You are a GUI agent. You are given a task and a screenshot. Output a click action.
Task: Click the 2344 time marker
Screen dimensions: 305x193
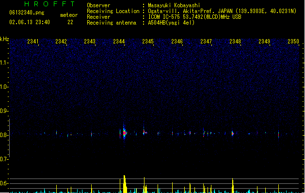pos(119,41)
